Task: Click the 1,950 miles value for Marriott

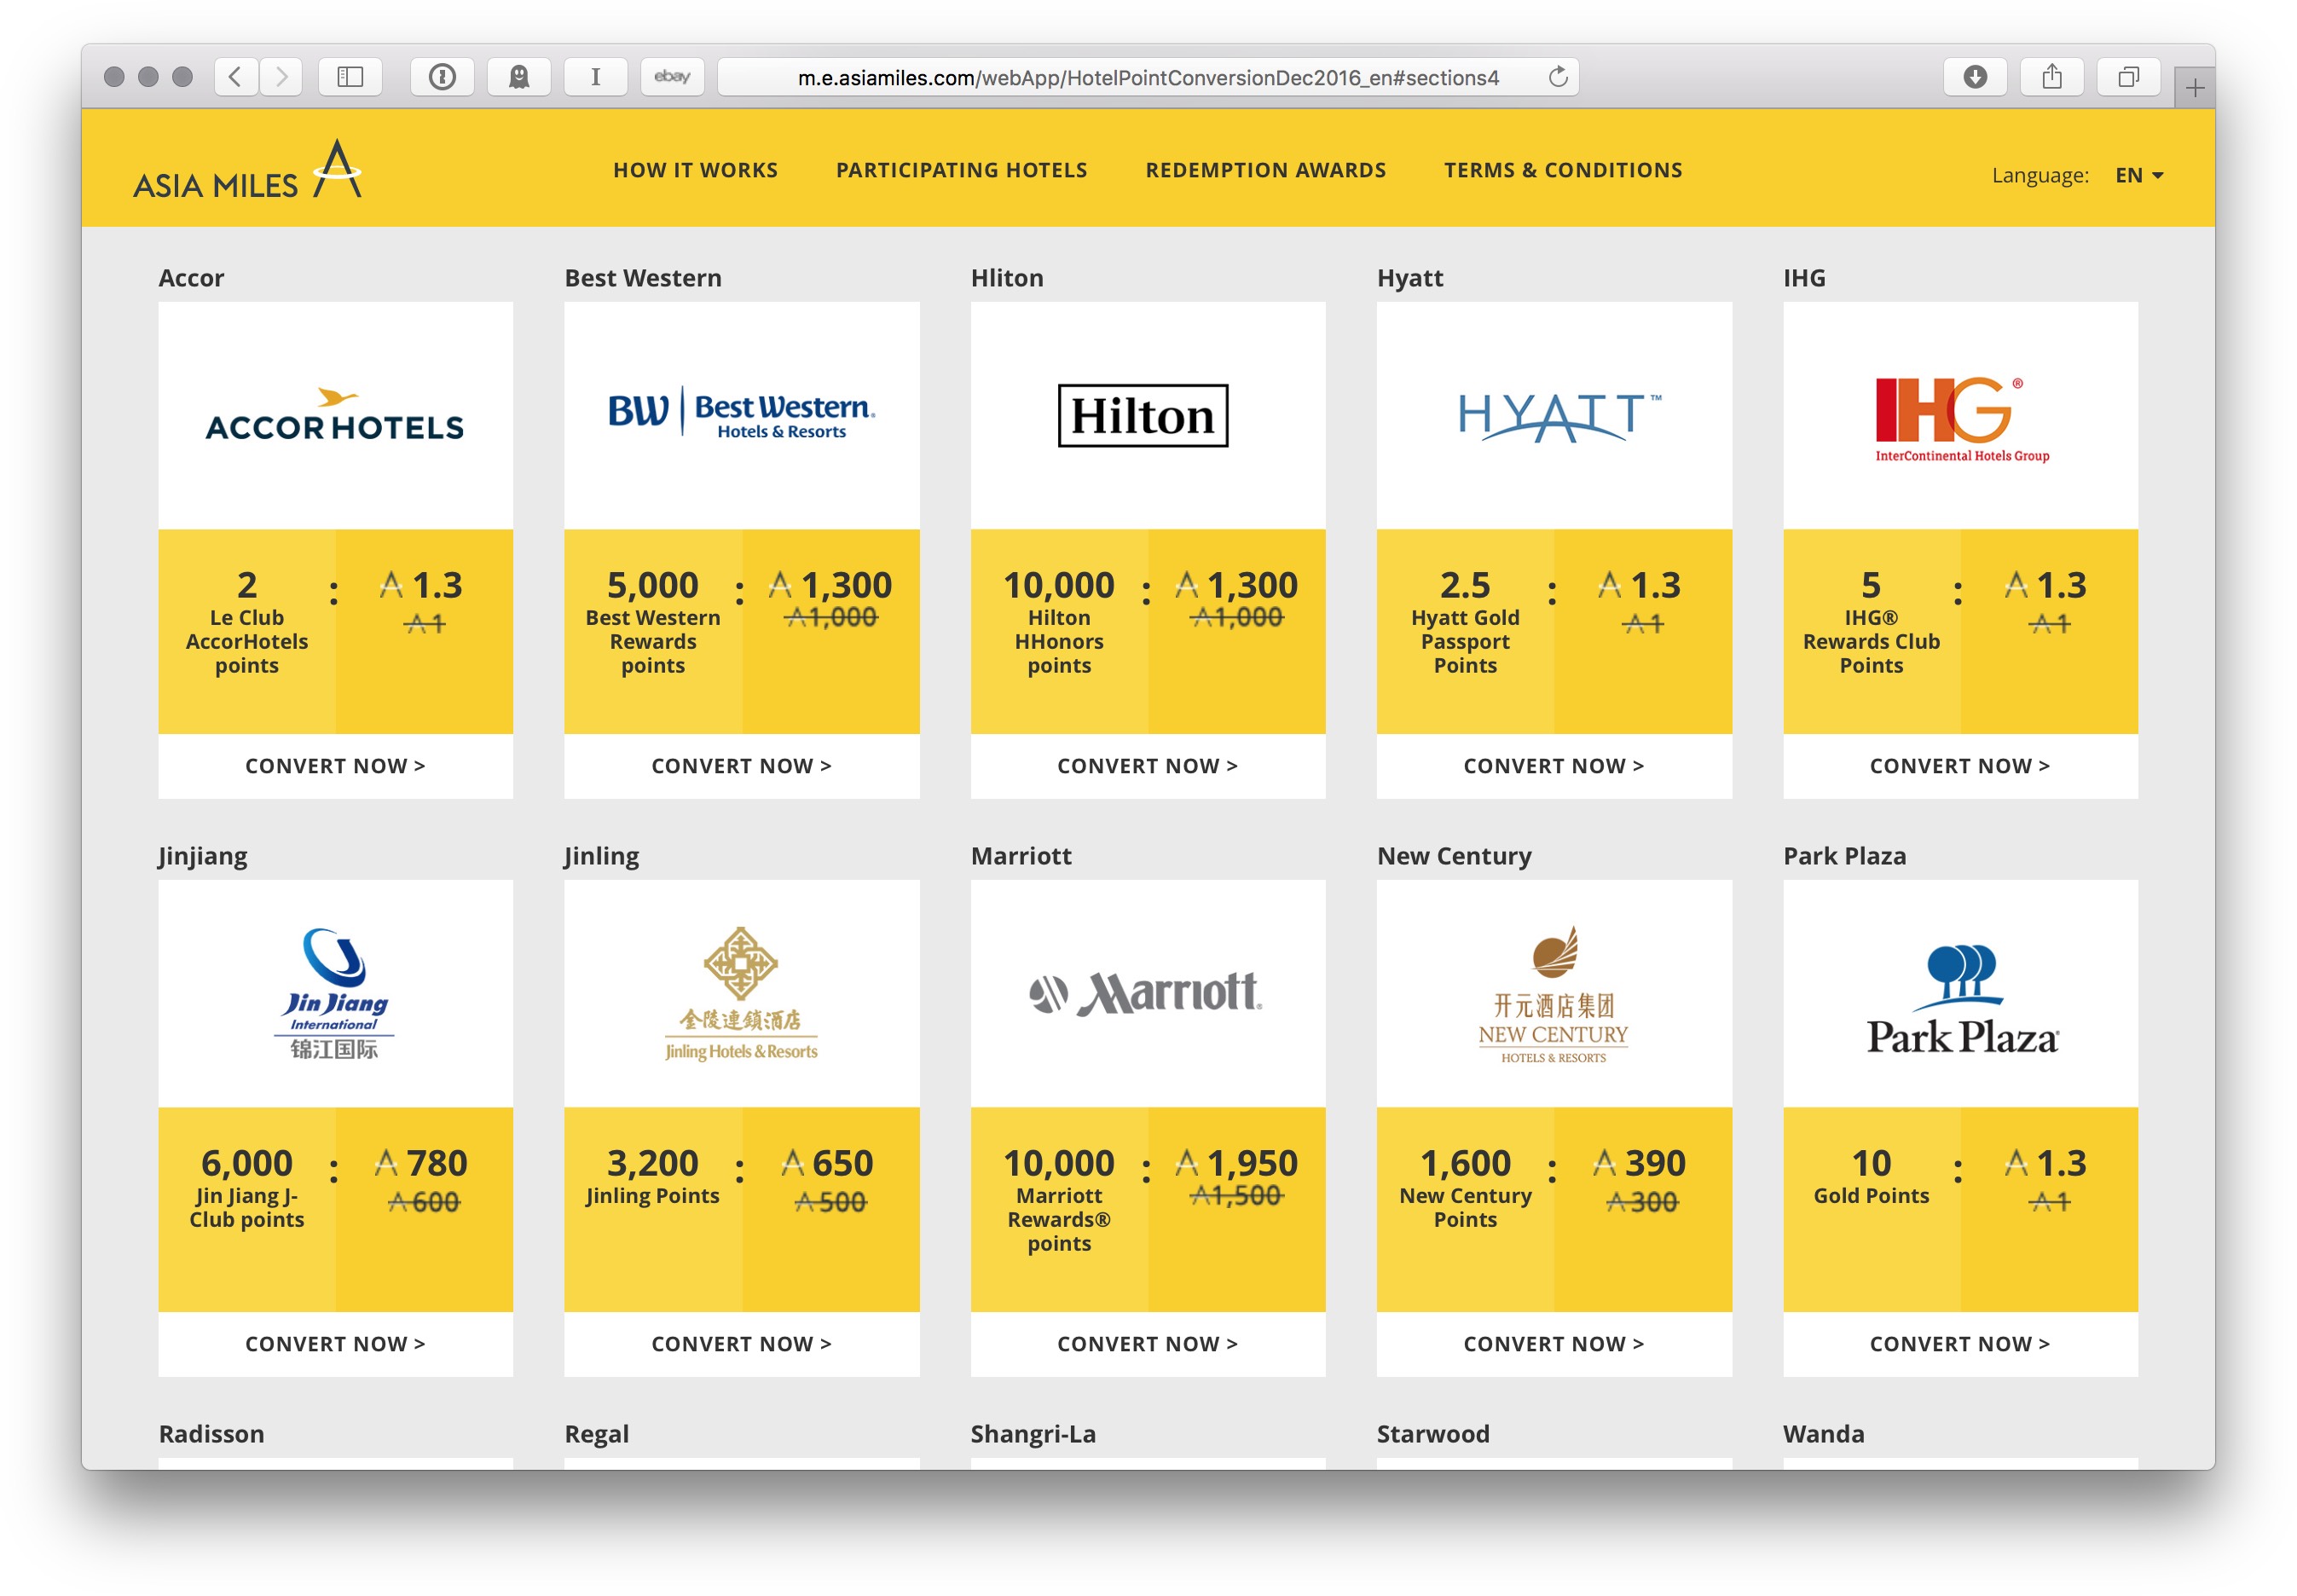Action: (1250, 1163)
